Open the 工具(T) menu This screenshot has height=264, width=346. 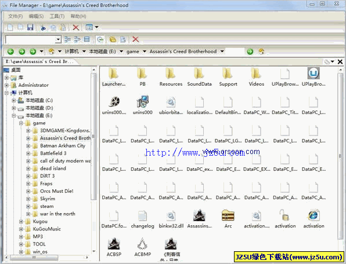pos(57,16)
